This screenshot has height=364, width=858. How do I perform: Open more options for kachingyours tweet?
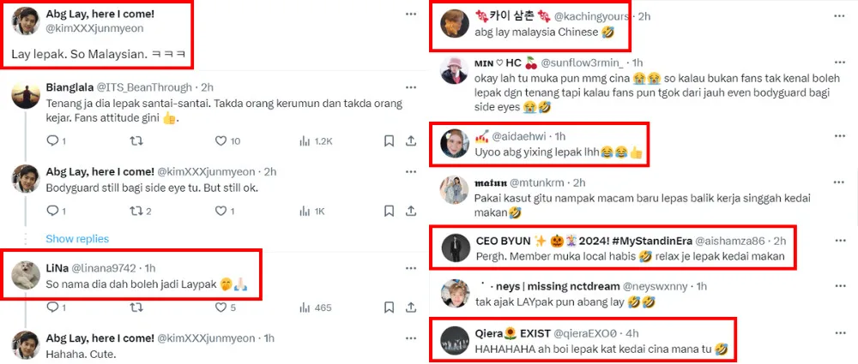click(x=839, y=15)
